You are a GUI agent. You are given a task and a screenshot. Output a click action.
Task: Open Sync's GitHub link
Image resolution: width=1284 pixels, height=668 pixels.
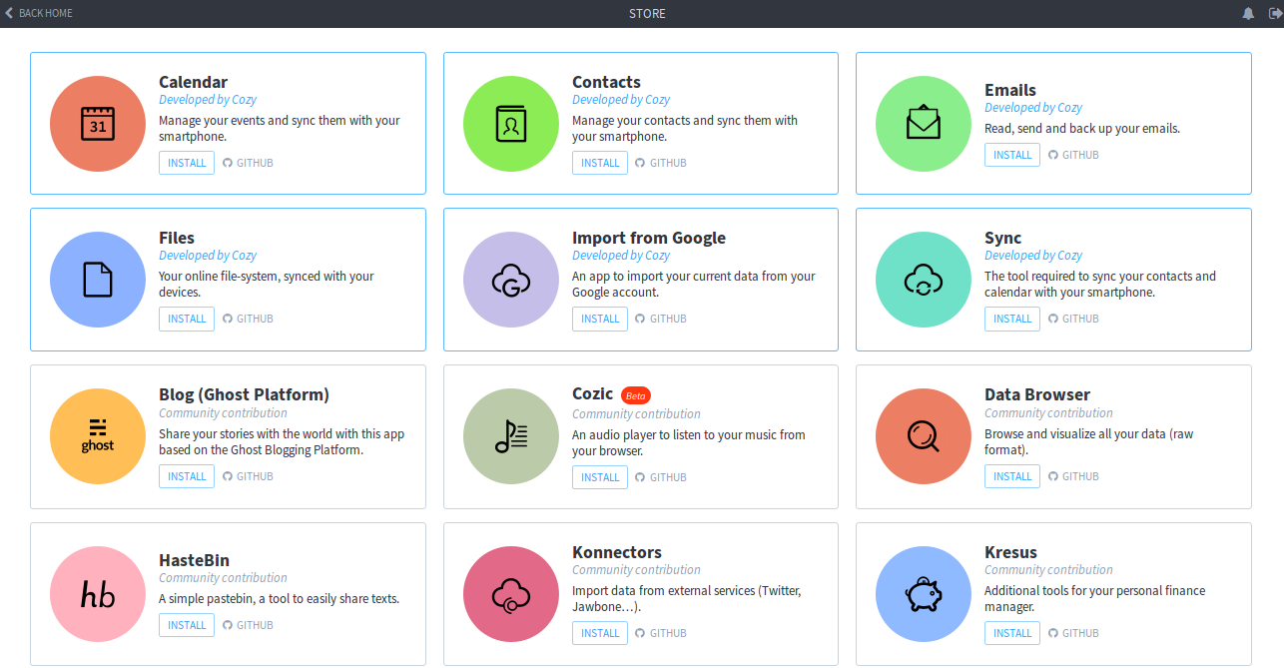(1073, 319)
